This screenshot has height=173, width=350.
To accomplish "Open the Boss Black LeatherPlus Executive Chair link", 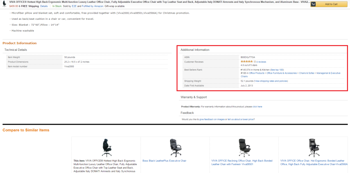I will click(164, 160).
